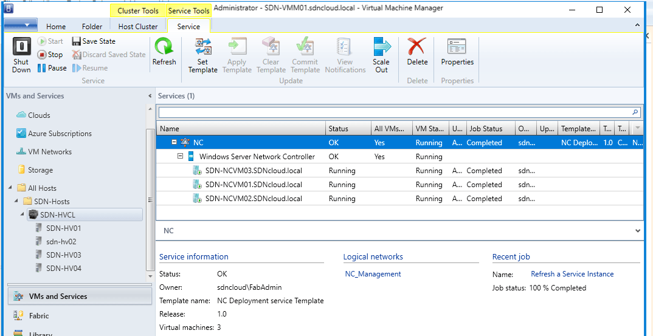Viewport: 653px width, 336px height.
Task: Click the Apply Template icon
Action: 237,47
